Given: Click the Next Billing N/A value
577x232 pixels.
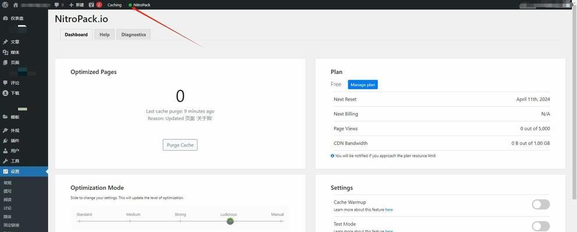Looking at the screenshot, I should point(546,114).
